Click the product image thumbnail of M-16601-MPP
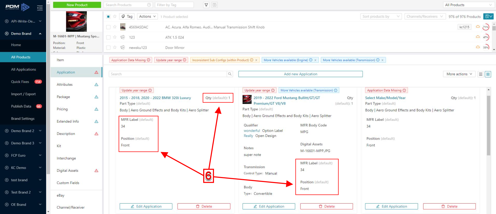The height and width of the screenshot is (214, 496). tap(76, 22)
